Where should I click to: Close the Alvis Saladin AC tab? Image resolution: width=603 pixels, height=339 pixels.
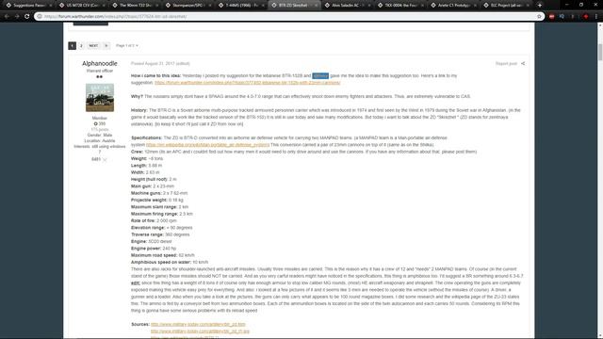tap(368, 6)
